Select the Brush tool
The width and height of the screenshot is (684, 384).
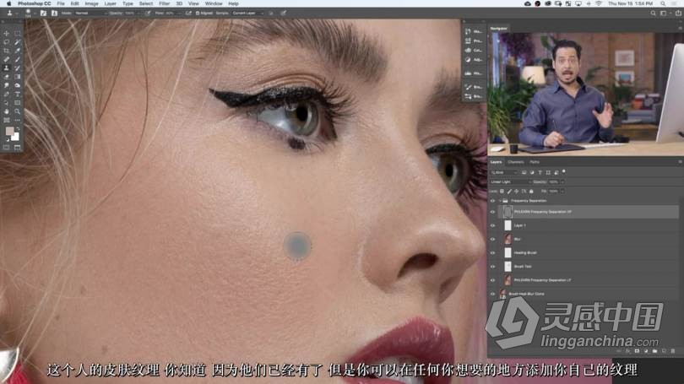click(18, 60)
